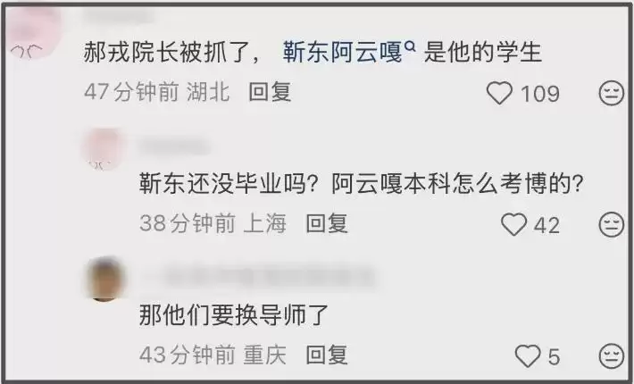Screen dimensions: 634x384
Task: Like the comment with 5 likes
Action: pyautogui.click(x=528, y=356)
